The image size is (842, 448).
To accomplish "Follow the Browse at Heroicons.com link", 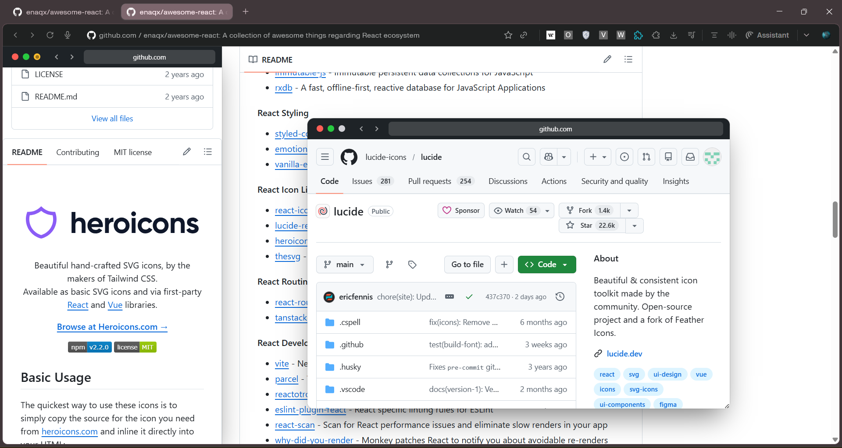I will (x=112, y=327).
